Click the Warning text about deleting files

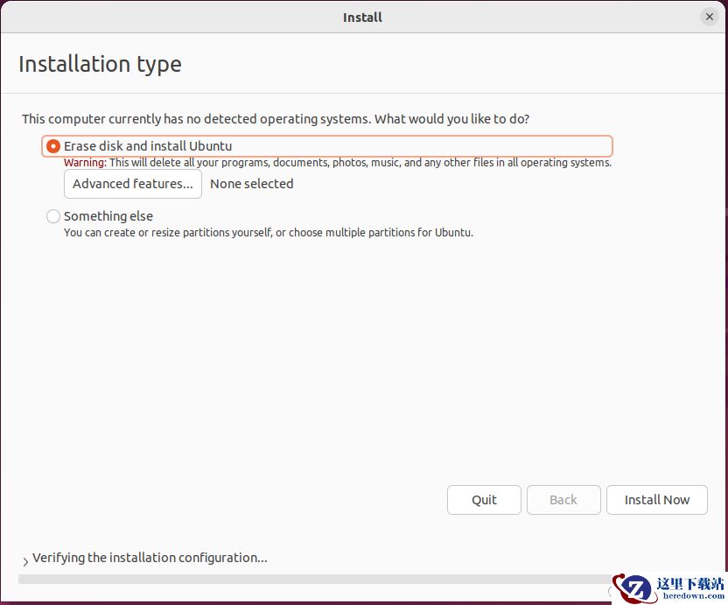tap(338, 163)
